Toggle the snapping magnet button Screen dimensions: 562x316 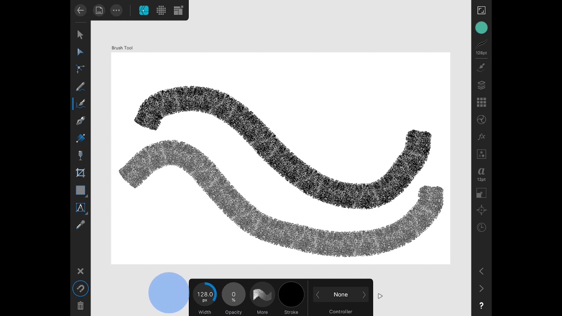pos(80,288)
